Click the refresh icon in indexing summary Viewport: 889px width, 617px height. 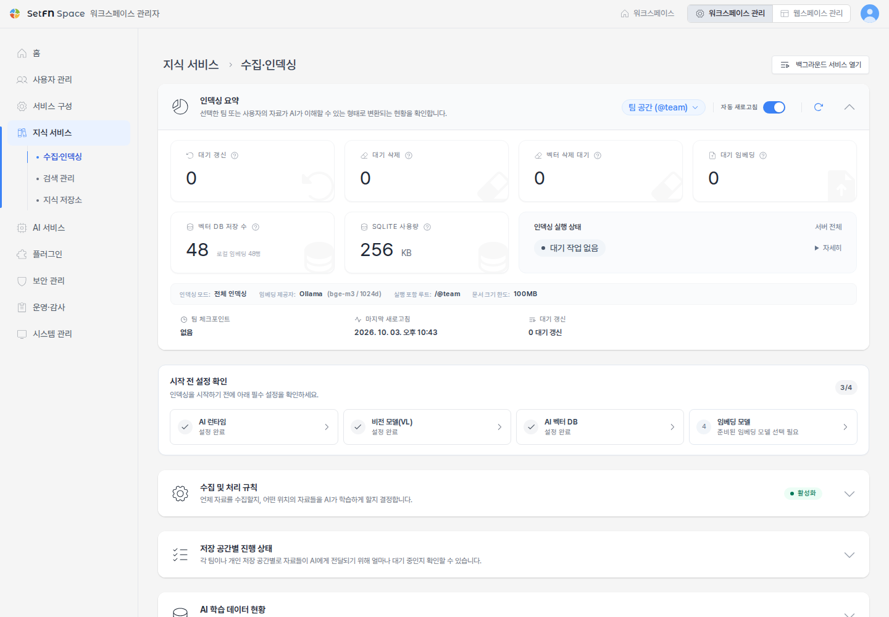click(x=819, y=107)
